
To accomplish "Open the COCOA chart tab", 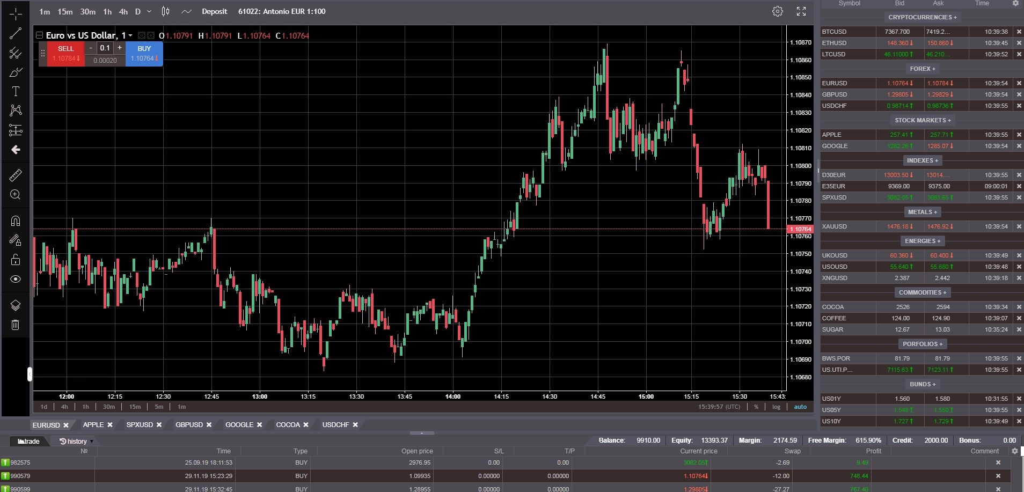I will point(288,424).
